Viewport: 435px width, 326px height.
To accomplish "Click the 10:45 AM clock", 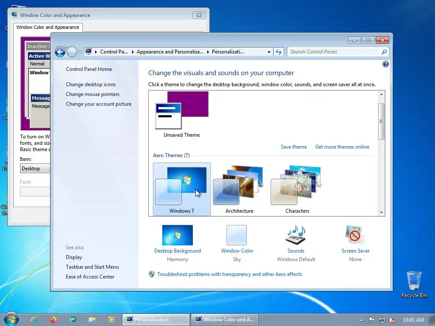I will pos(413,320).
